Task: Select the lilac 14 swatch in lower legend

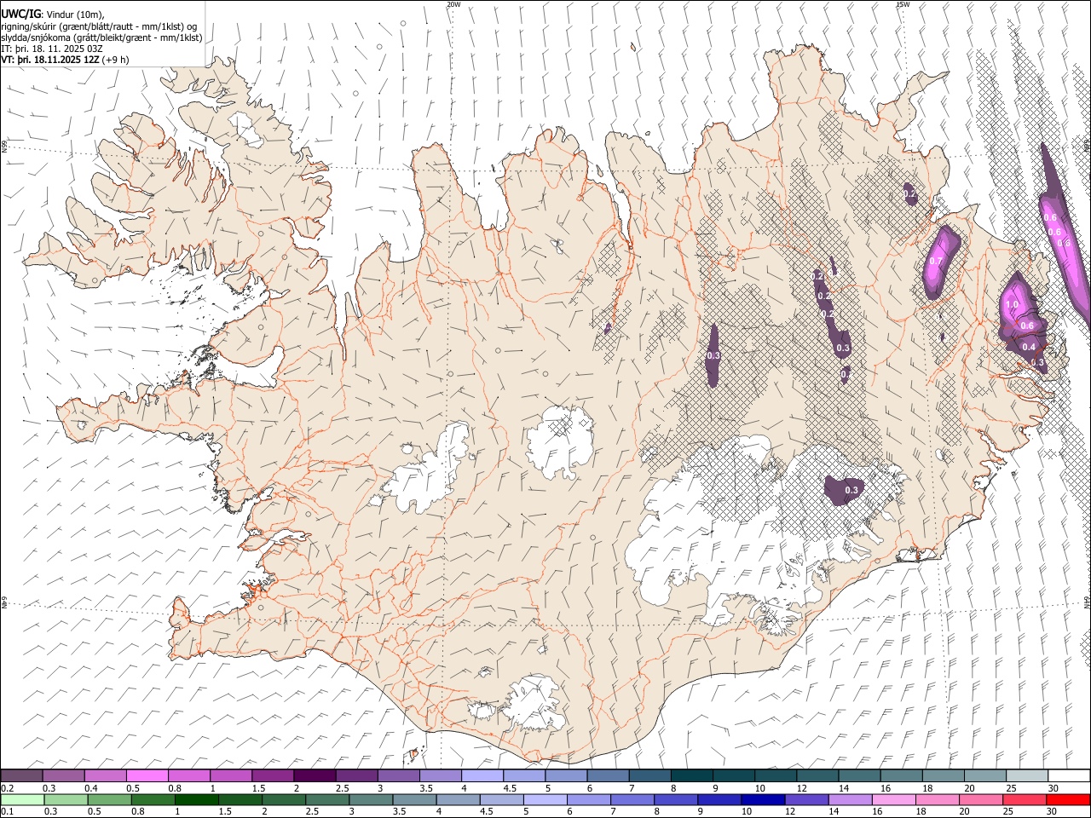Action: click(851, 800)
